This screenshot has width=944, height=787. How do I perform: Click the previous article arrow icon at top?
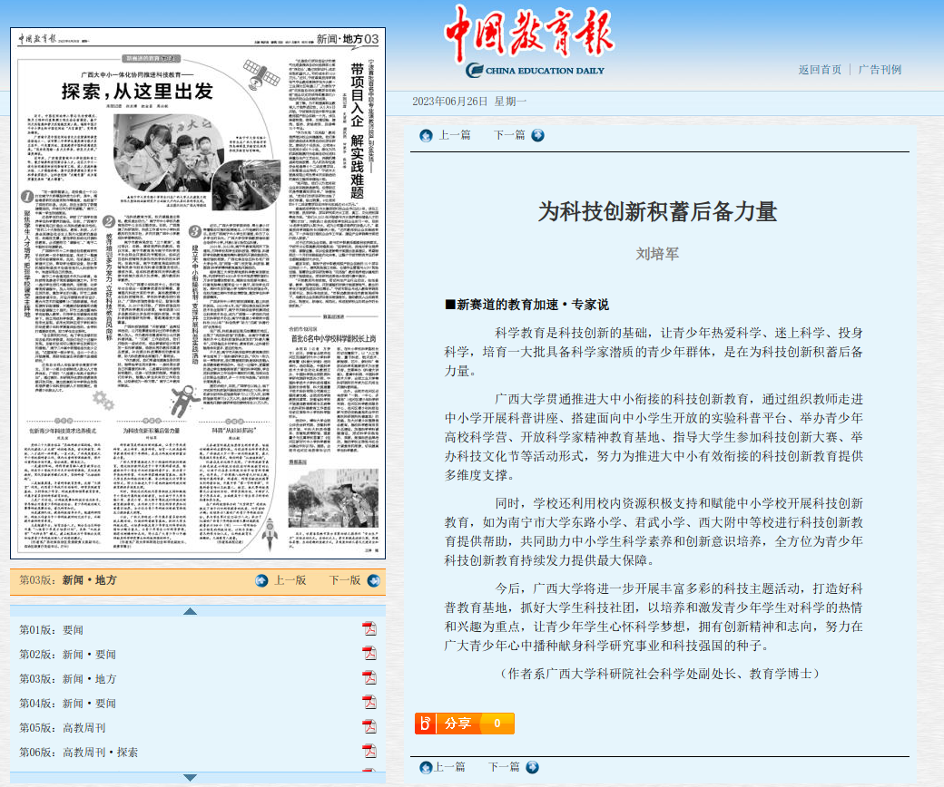pos(426,135)
